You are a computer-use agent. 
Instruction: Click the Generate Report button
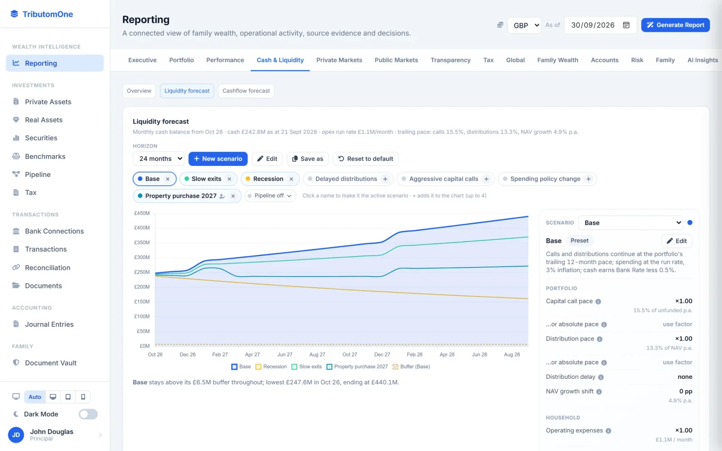676,25
